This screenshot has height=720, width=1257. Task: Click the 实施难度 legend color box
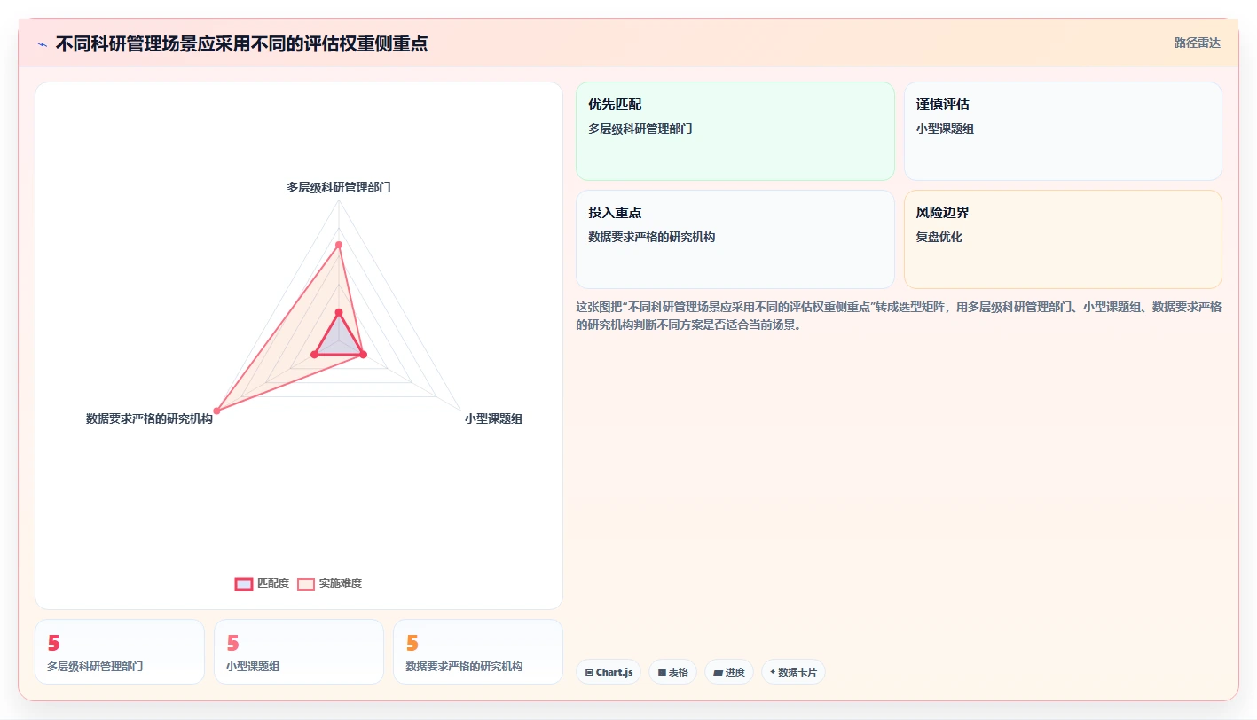point(306,583)
